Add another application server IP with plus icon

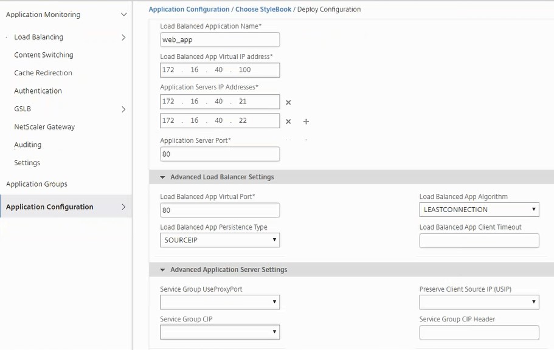tap(306, 122)
